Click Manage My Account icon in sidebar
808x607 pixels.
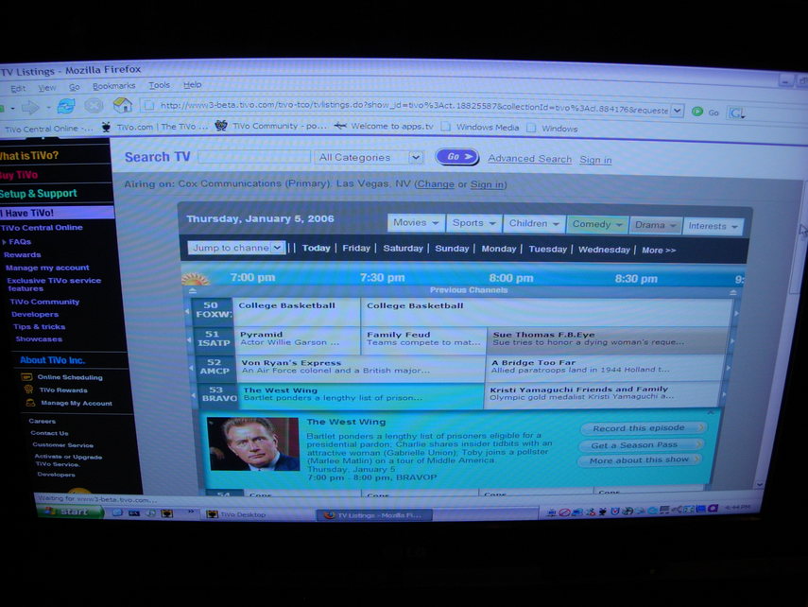click(x=31, y=402)
